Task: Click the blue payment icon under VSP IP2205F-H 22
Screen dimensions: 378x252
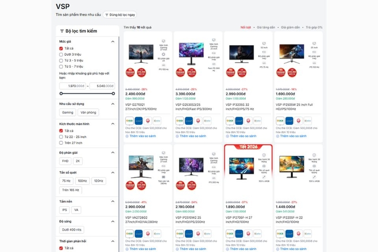Action: coord(289,234)
